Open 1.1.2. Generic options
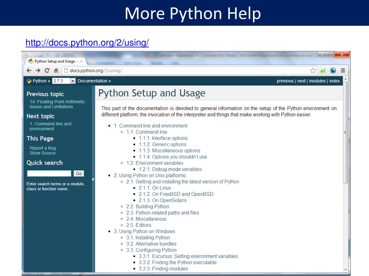Image resolution: width=369 pixels, height=276 pixels. point(163,144)
